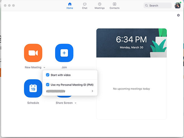Go to the Meetings tab
The image size is (184, 138).
[x=99, y=6]
